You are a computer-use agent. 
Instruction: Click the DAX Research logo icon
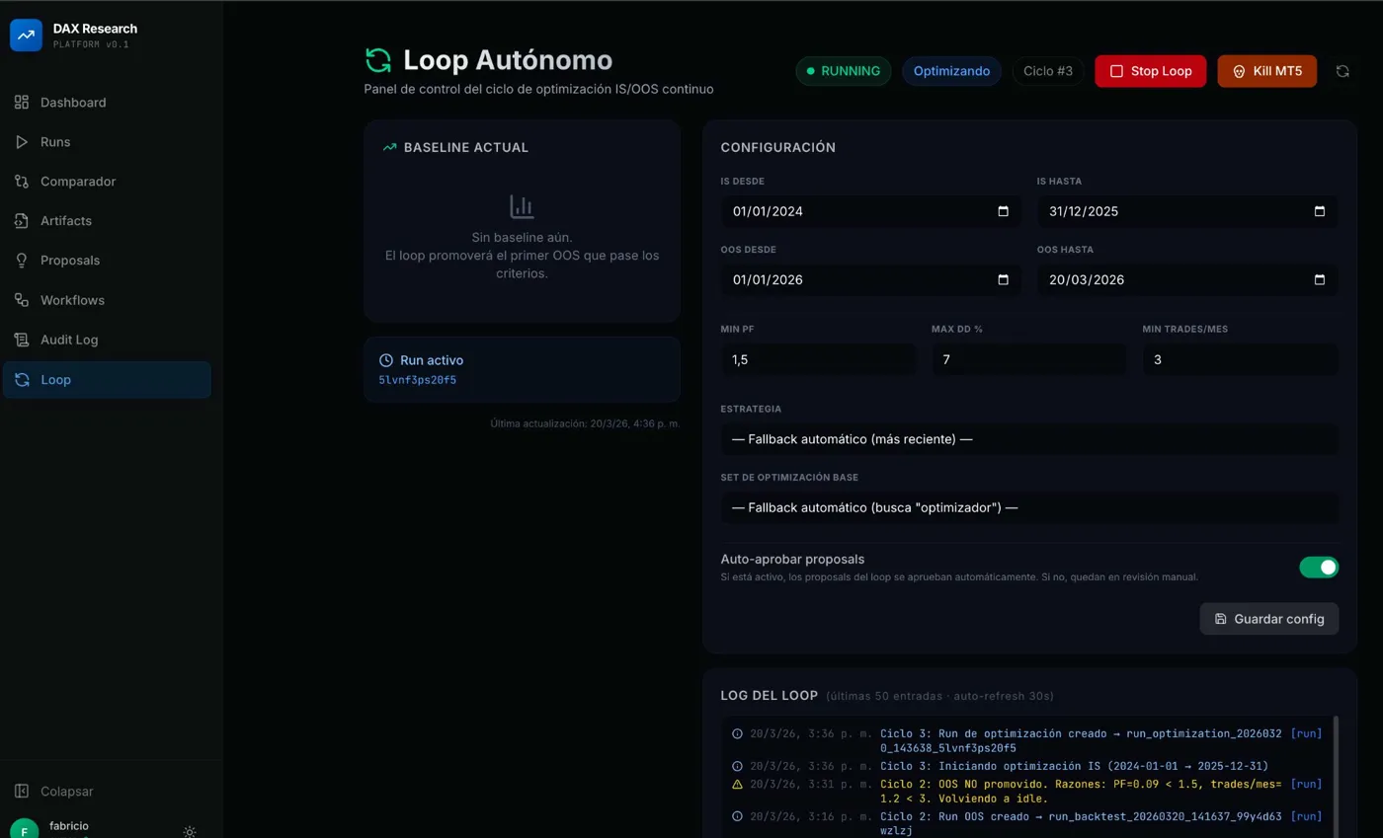[25, 34]
